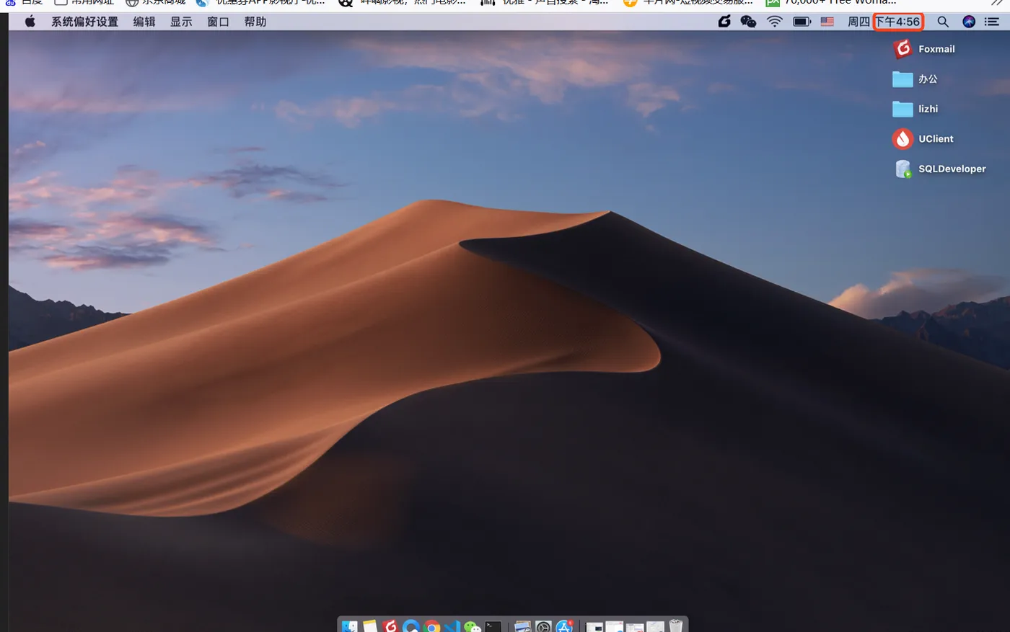
Task: Click the Foxmail status icon in menu bar
Action: click(x=724, y=22)
